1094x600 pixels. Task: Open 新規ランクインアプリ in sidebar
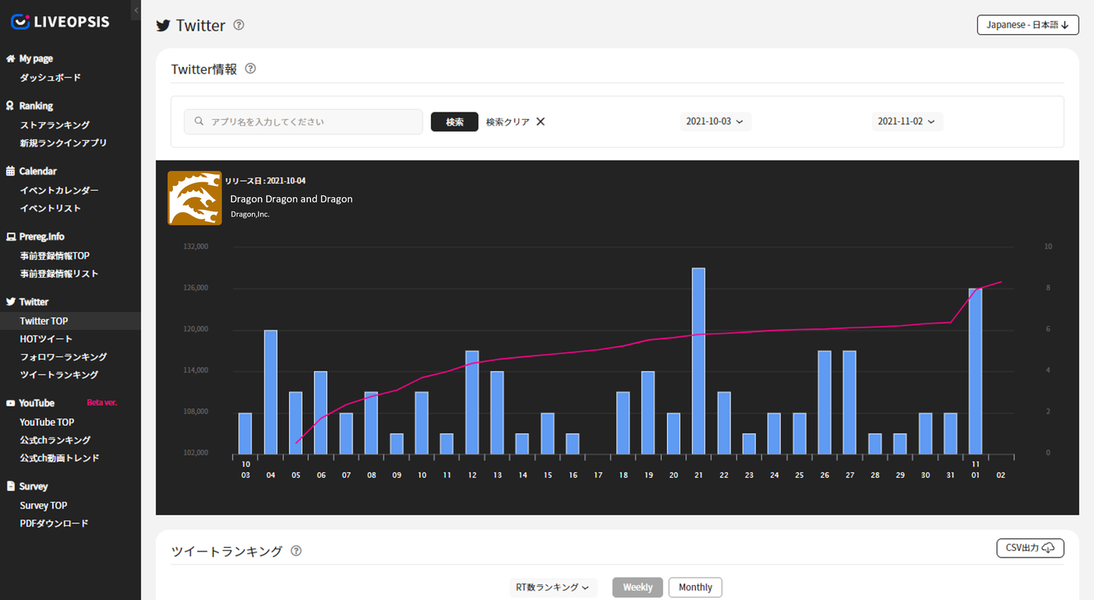coord(63,143)
